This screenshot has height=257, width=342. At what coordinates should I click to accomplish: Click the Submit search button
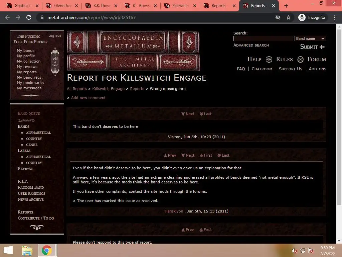pos(313,47)
